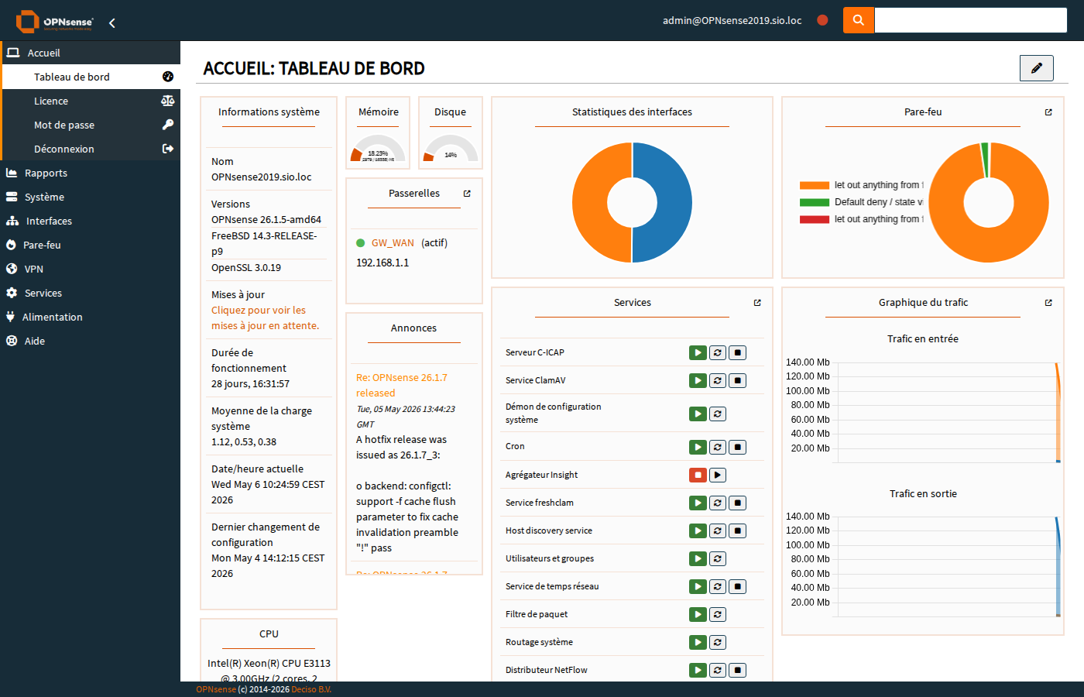
Task: Stop Host discovery service
Action: point(738,531)
